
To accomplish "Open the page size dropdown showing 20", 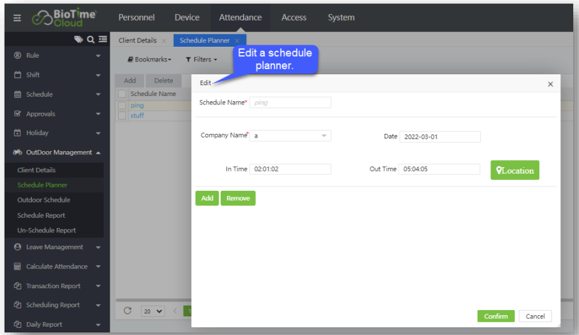I will click(153, 311).
